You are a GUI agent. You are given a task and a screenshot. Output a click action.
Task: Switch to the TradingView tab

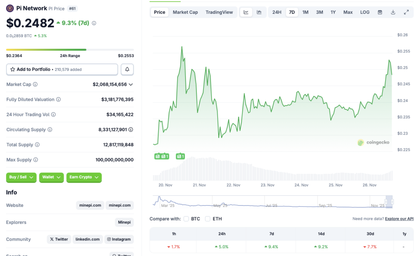point(219,12)
